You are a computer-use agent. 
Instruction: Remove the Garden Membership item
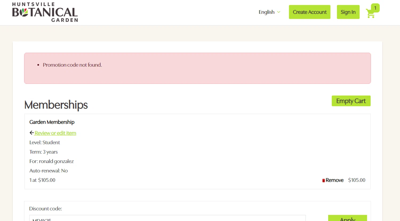(x=334, y=180)
